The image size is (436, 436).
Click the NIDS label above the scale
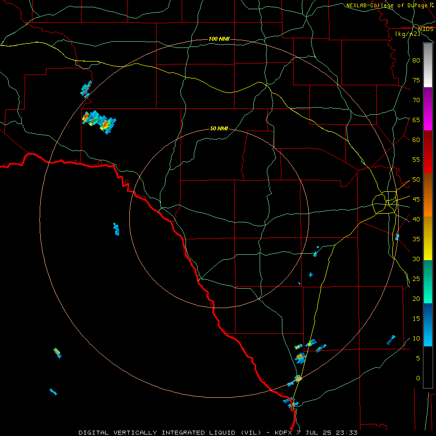coord(425,29)
